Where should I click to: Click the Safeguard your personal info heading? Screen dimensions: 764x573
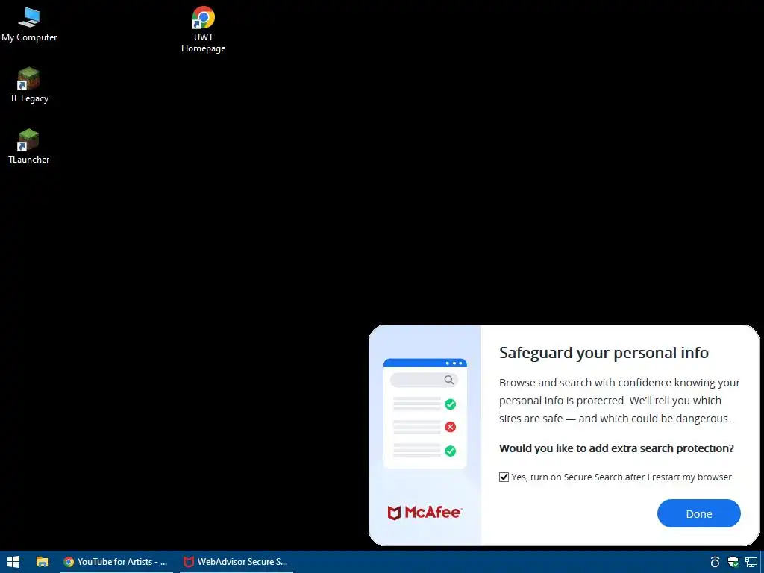point(604,353)
